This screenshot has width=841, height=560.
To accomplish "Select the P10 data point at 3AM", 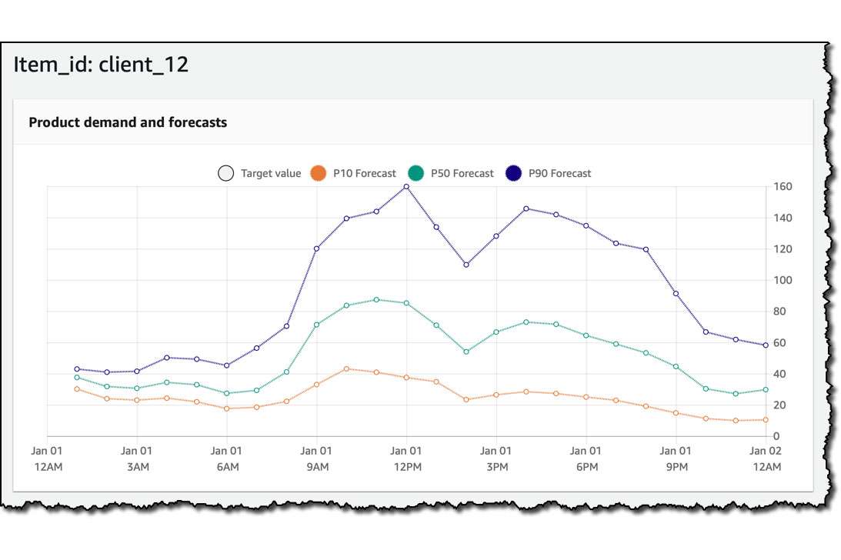I will click(137, 400).
